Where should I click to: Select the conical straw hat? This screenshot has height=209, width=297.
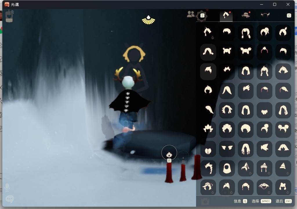(265, 188)
